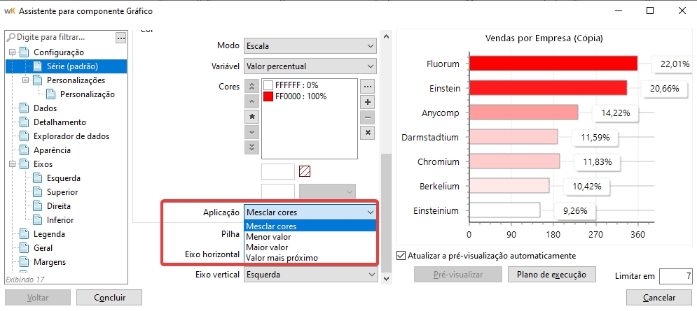Choose 'Valor mais próximo' from the list
The image size is (697, 311).
(x=282, y=258)
